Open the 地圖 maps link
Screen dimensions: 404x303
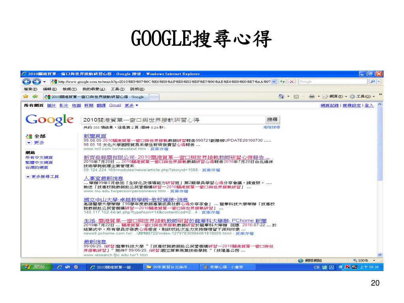tap(76, 105)
